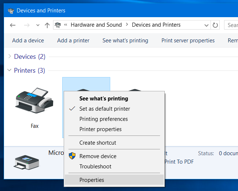Screen dimensions: 238x191
Task: Expand the Devices (2) group
Action: point(10,57)
